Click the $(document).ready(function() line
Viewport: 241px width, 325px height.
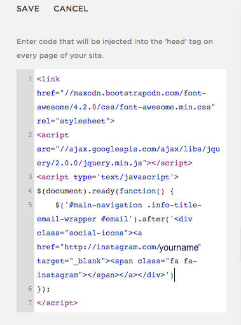pyautogui.click(x=106, y=191)
